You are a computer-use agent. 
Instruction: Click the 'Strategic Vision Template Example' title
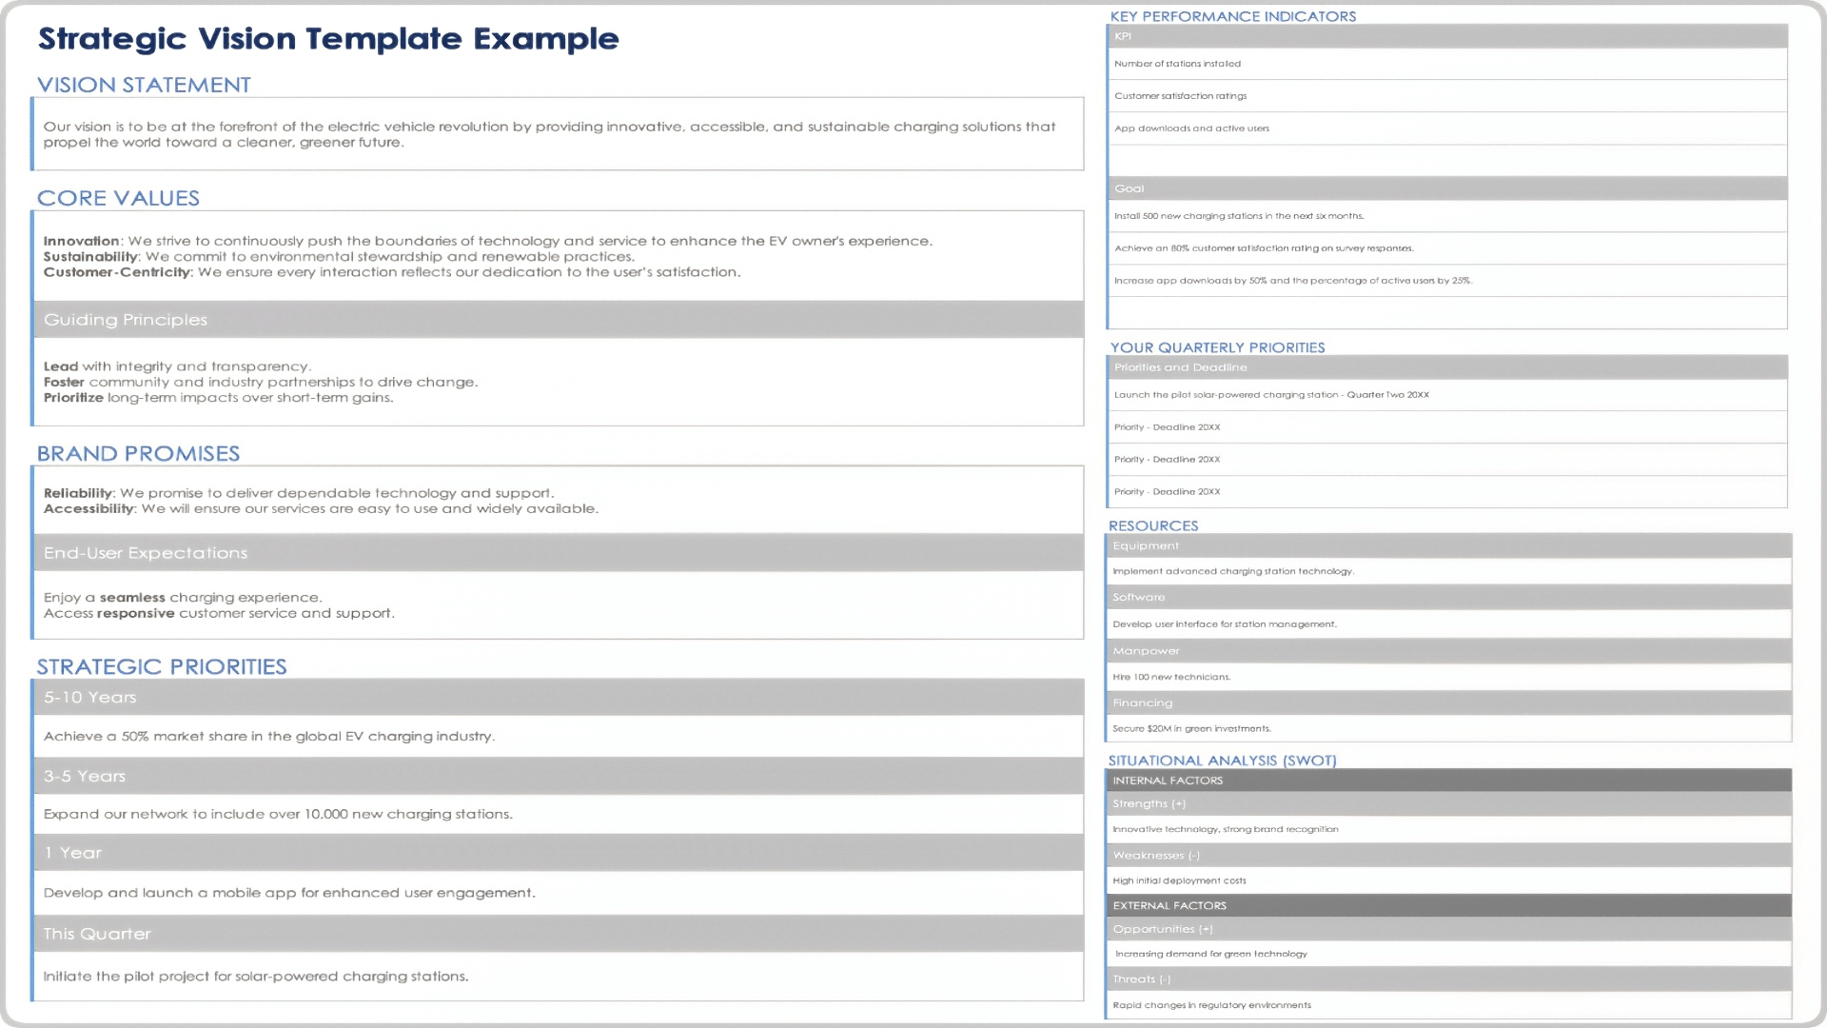tap(328, 39)
